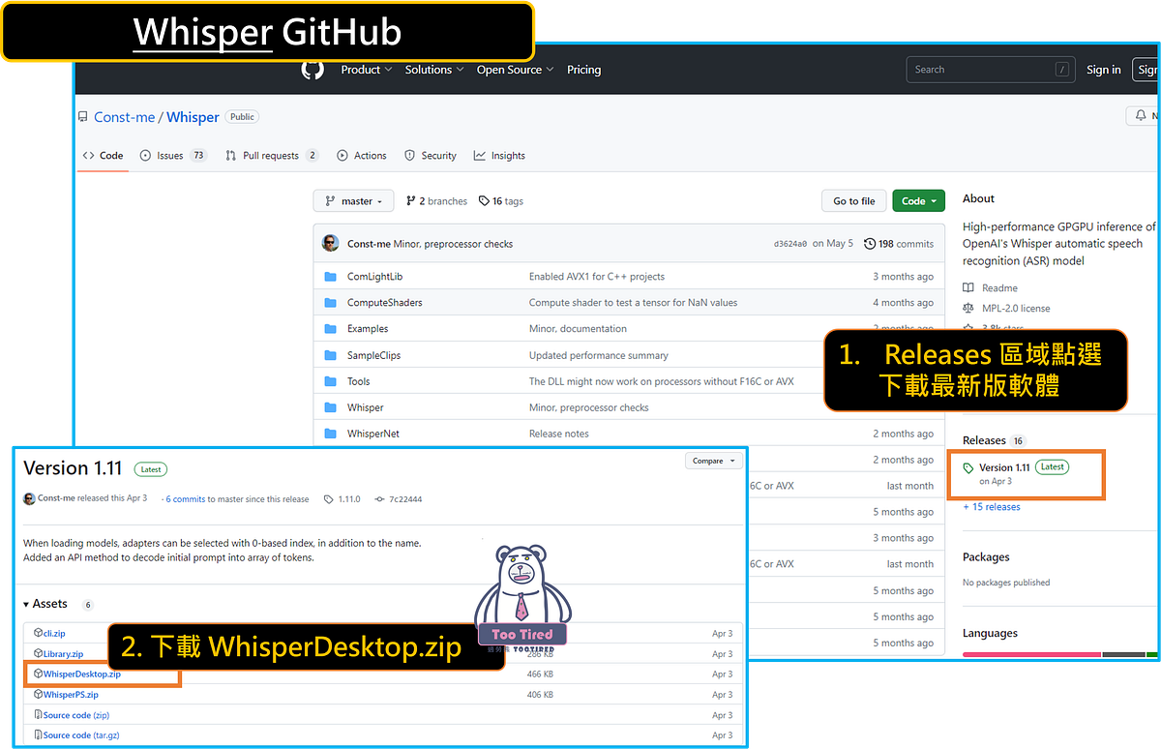Click the tag icon beside 16 tags
The height and width of the screenshot is (749, 1161).
485,200
